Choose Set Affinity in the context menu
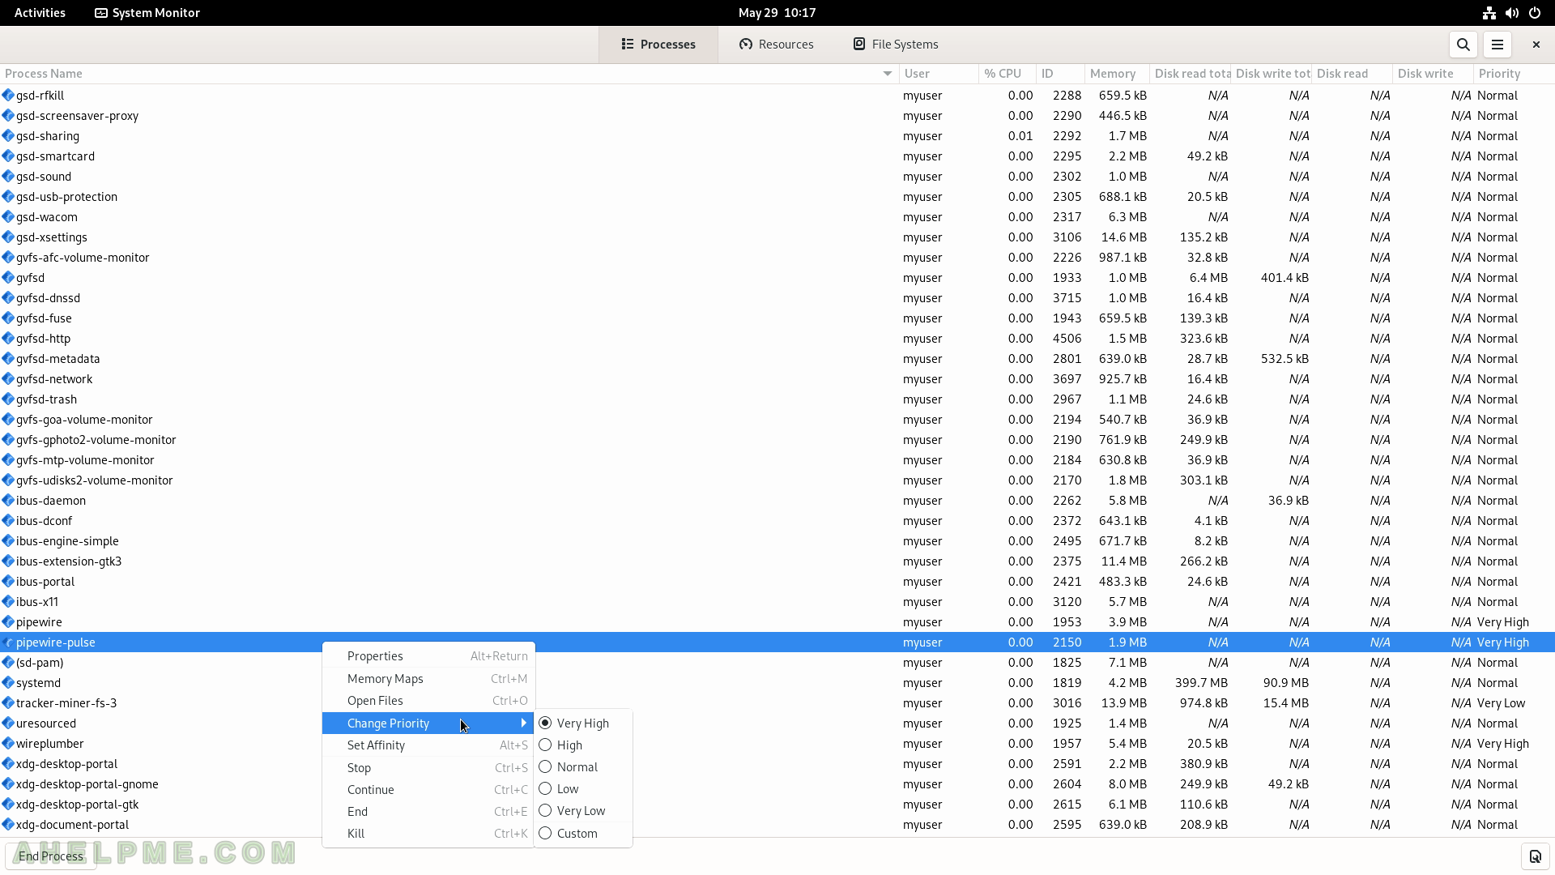 (x=428, y=745)
